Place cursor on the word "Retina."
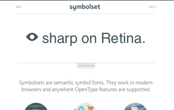Image resolution: width=174 pixels, height=110 pixels. [x=123, y=38]
